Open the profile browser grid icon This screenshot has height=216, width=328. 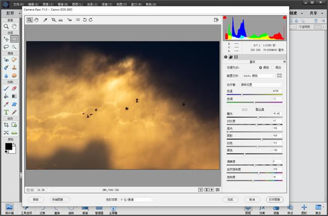(x=279, y=76)
